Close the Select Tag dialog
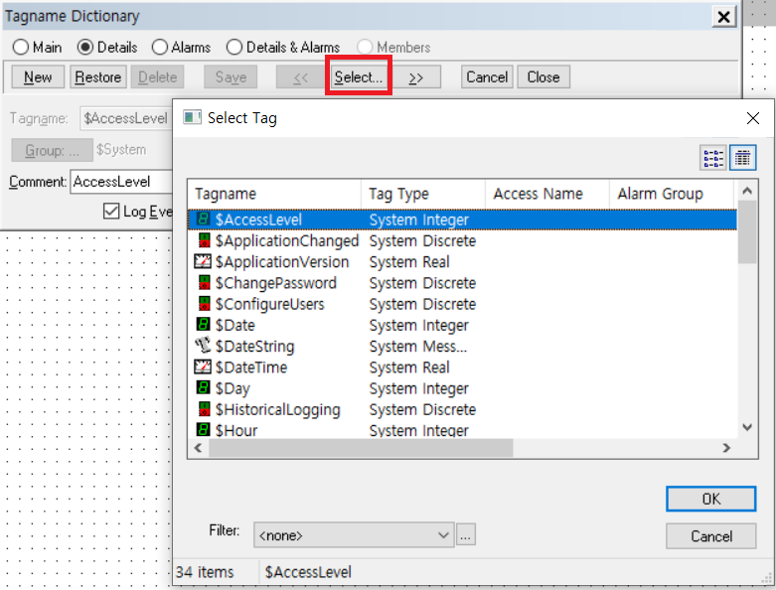Screen dimensions: 776x590 [x=753, y=118]
